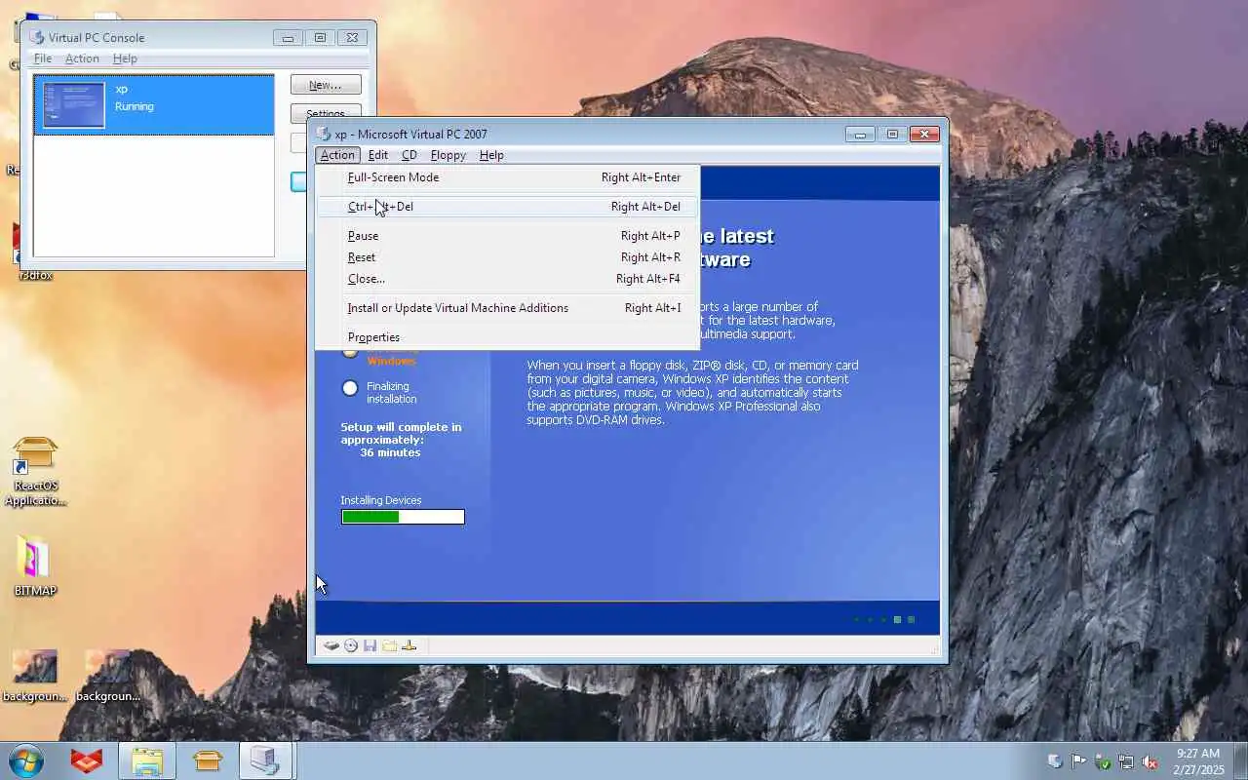Choose Full-Screen Mode from Action menu
Image resolution: width=1248 pixels, height=780 pixels.
(507, 177)
